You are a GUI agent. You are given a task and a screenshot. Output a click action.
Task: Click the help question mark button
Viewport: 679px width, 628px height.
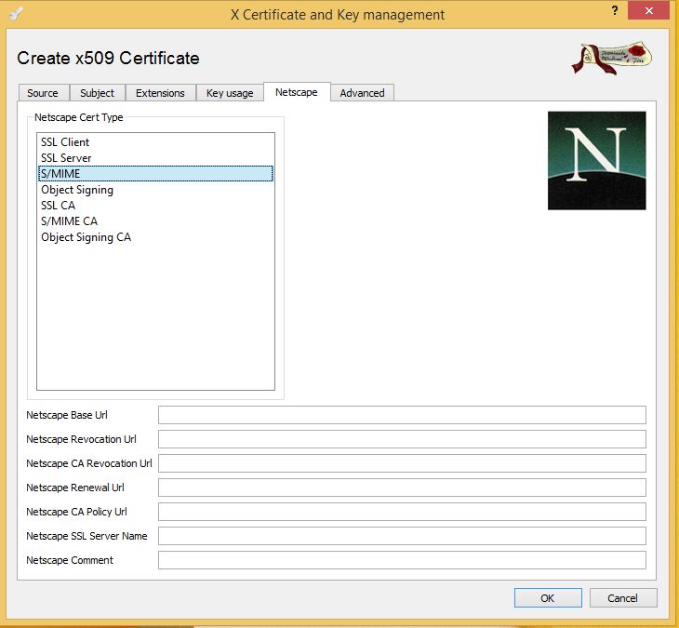click(x=615, y=10)
